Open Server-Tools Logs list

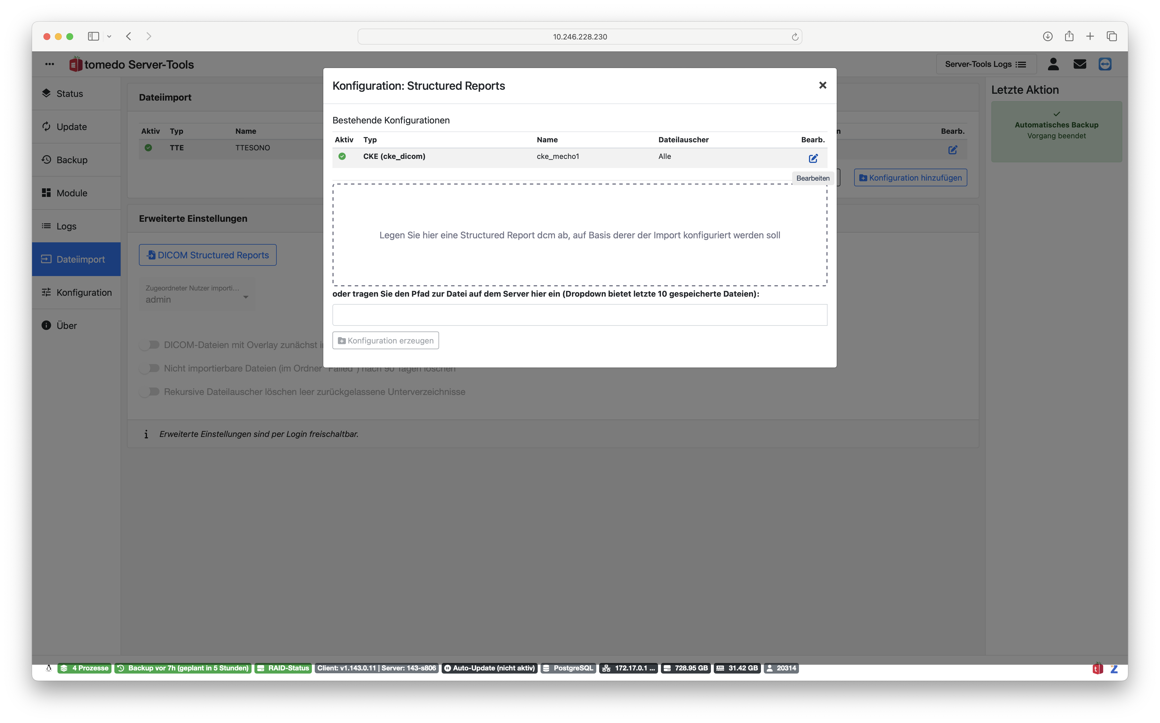click(985, 64)
